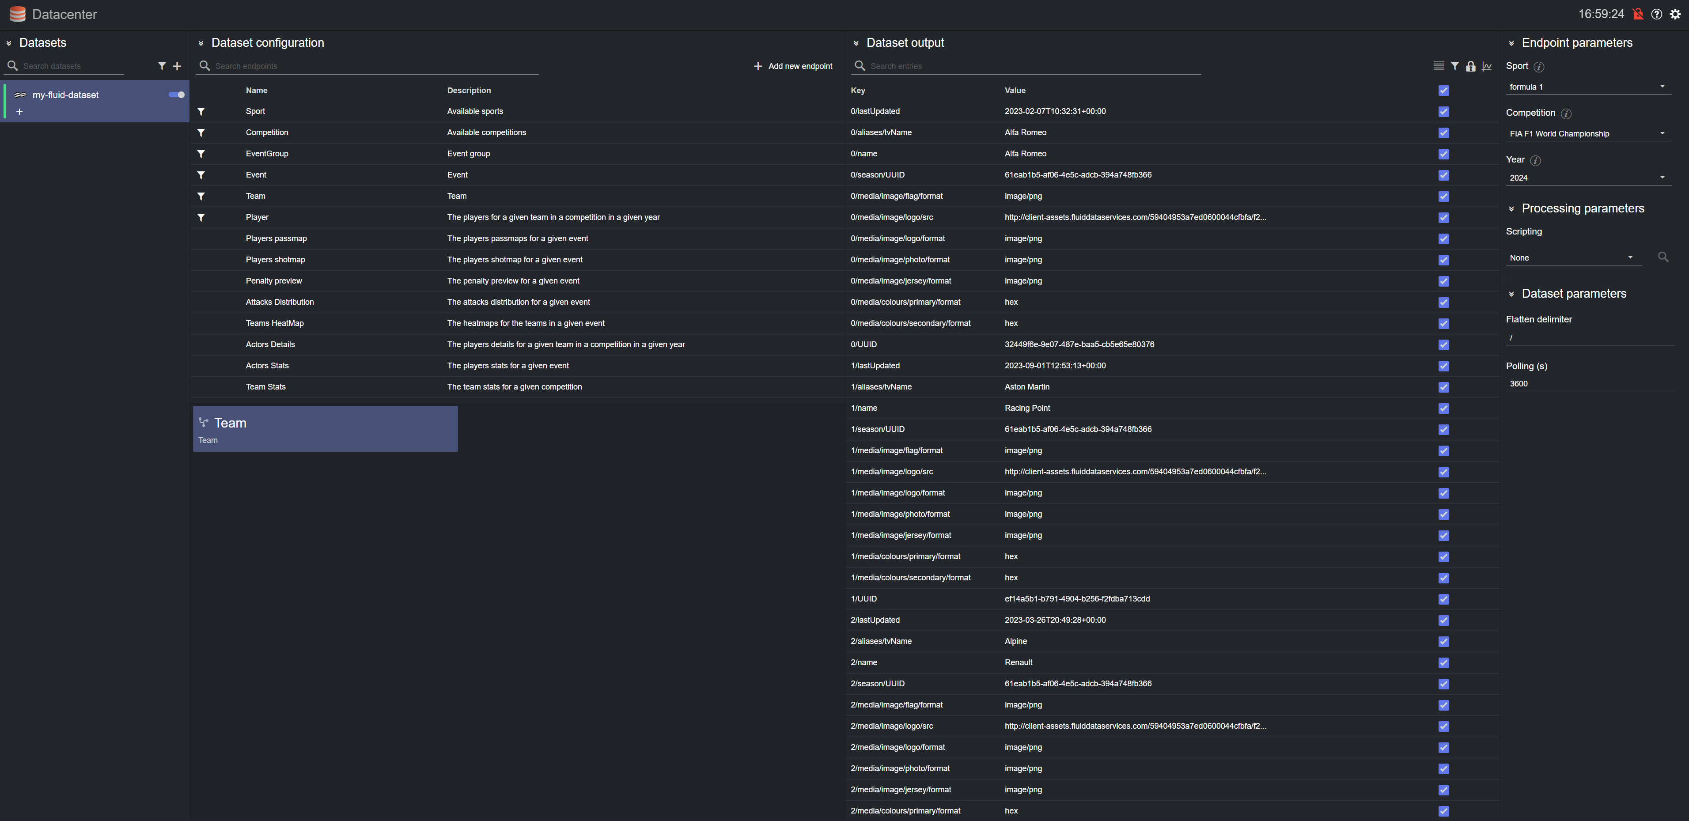
Task: Click the lock icon in Dataset output
Action: pyautogui.click(x=1471, y=66)
